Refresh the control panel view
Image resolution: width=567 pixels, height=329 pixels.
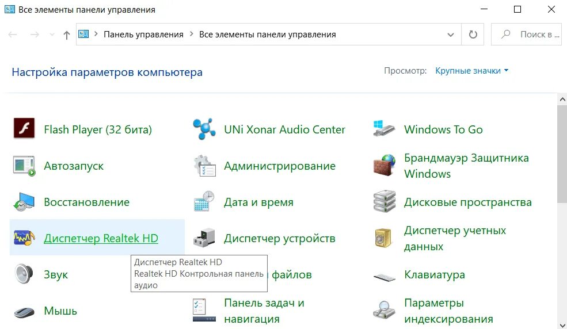(473, 35)
